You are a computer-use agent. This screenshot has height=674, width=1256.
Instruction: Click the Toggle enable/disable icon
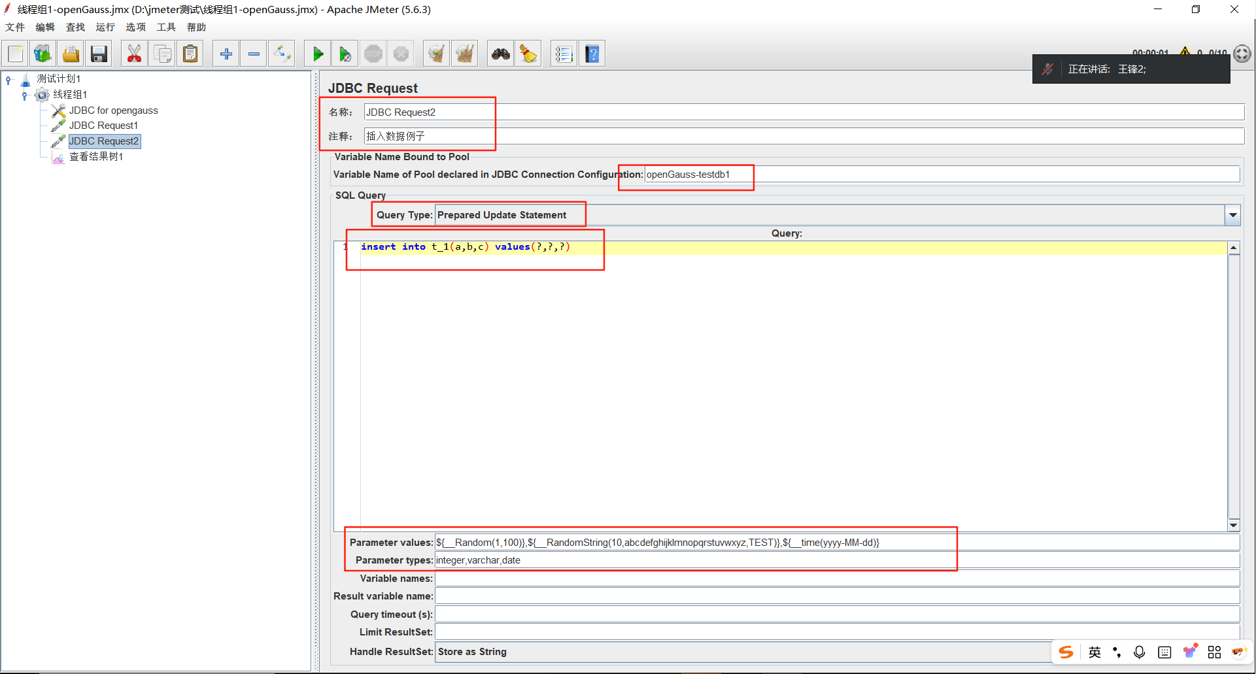click(x=282, y=54)
